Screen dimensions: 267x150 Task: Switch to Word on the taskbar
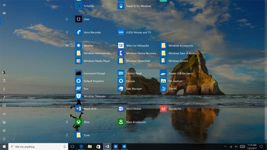107,147
